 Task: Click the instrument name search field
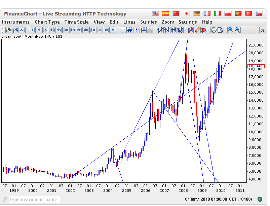point(34,200)
